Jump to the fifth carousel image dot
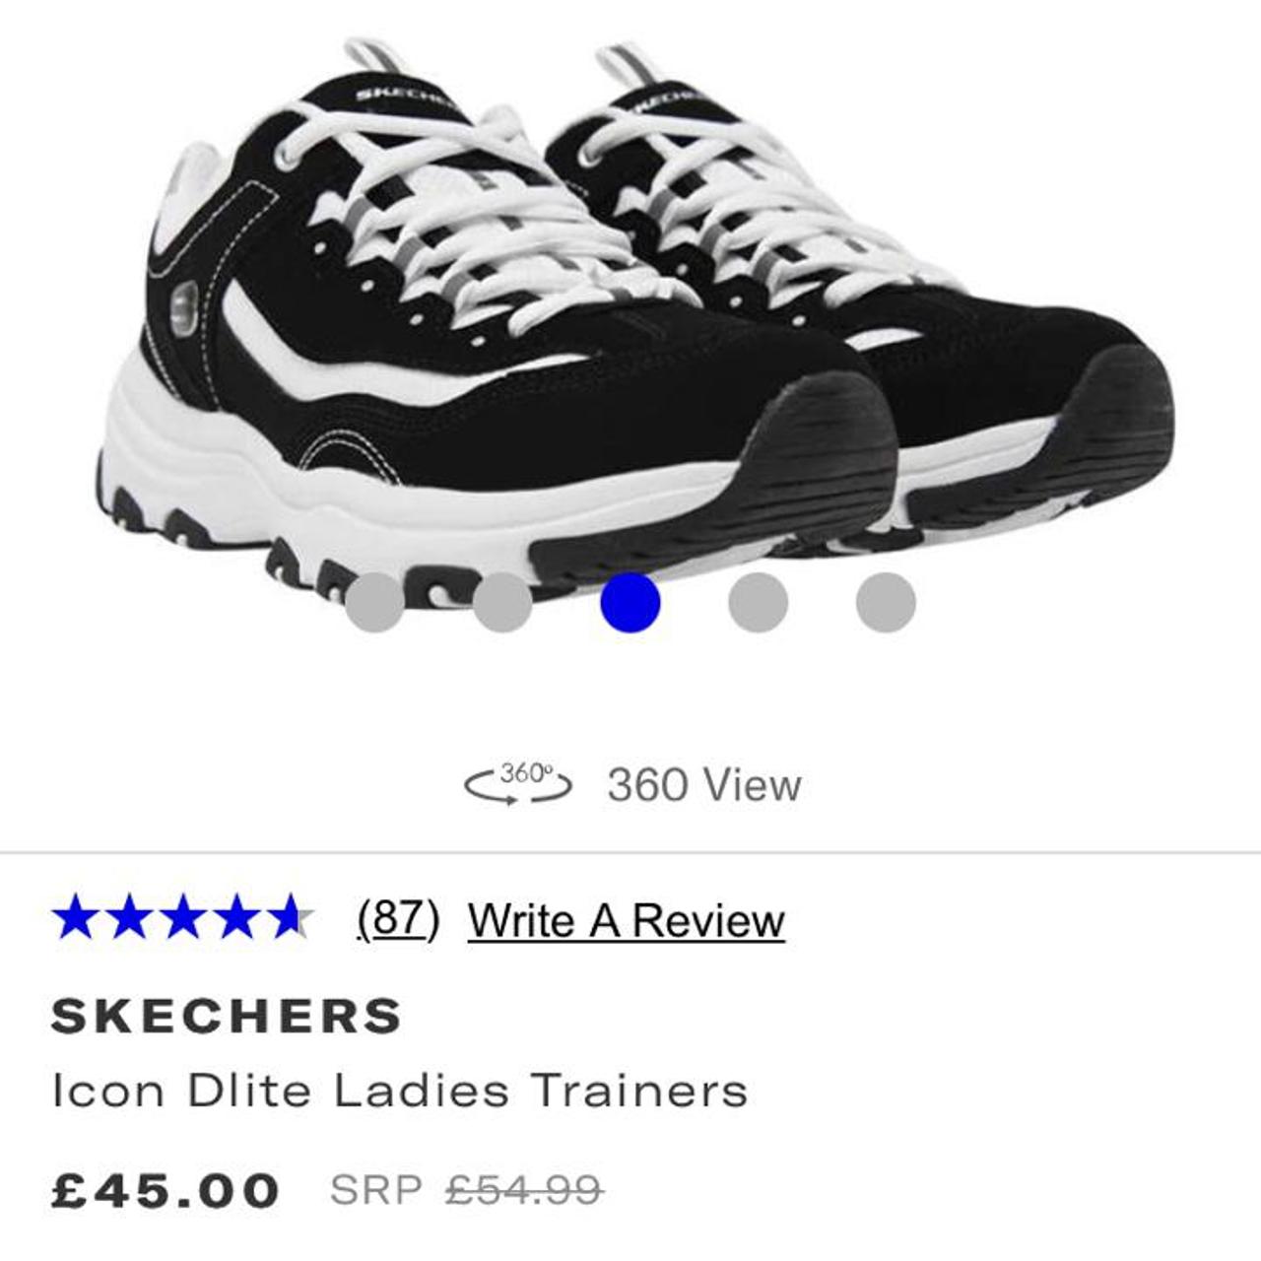The image size is (1261, 1261). [886, 602]
